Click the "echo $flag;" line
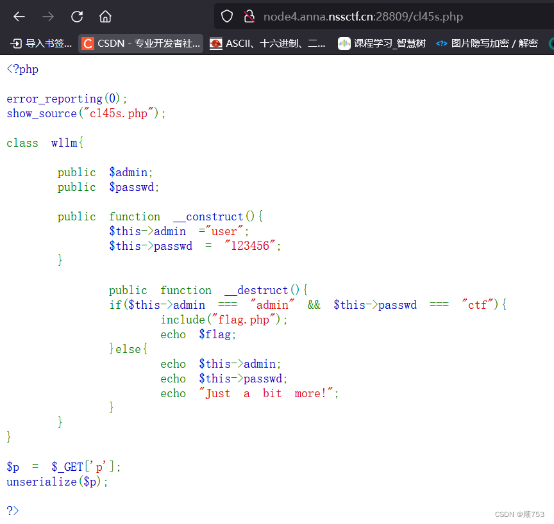 pyautogui.click(x=198, y=334)
